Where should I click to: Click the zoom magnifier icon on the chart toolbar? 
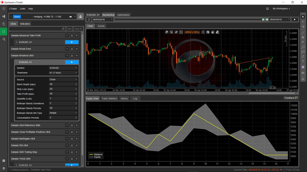pyautogui.click(x=166, y=32)
